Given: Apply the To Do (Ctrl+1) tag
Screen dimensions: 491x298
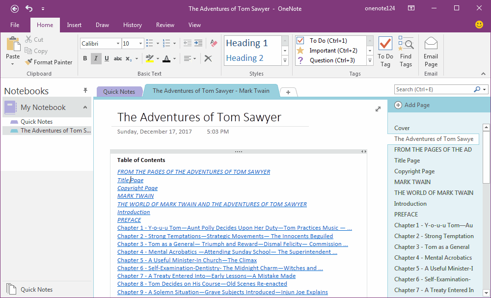Looking at the screenshot, I should (x=328, y=41).
